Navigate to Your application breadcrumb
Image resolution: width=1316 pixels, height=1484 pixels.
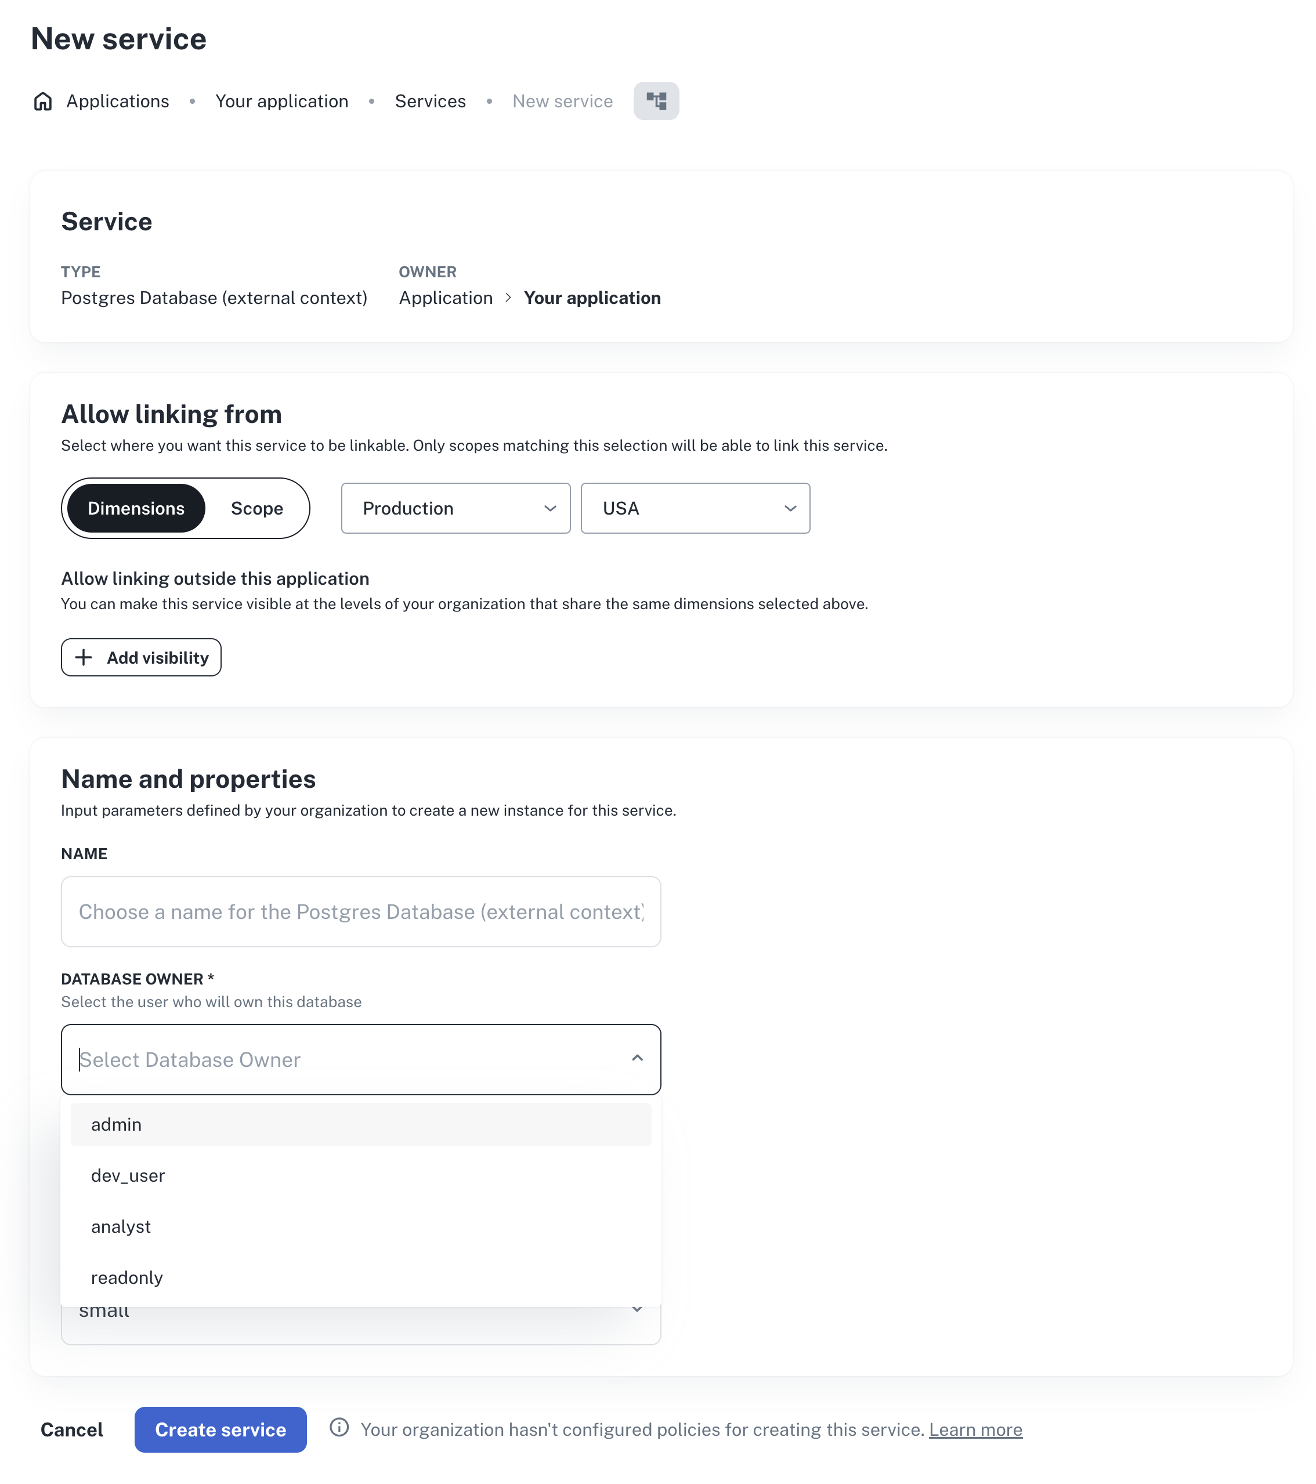(281, 101)
